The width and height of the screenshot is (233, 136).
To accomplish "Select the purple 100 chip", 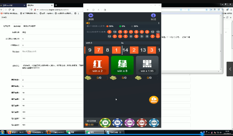I will 130,123.
